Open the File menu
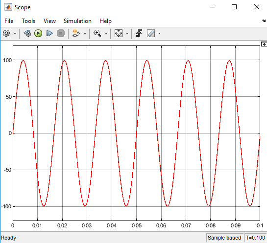 click(9, 21)
